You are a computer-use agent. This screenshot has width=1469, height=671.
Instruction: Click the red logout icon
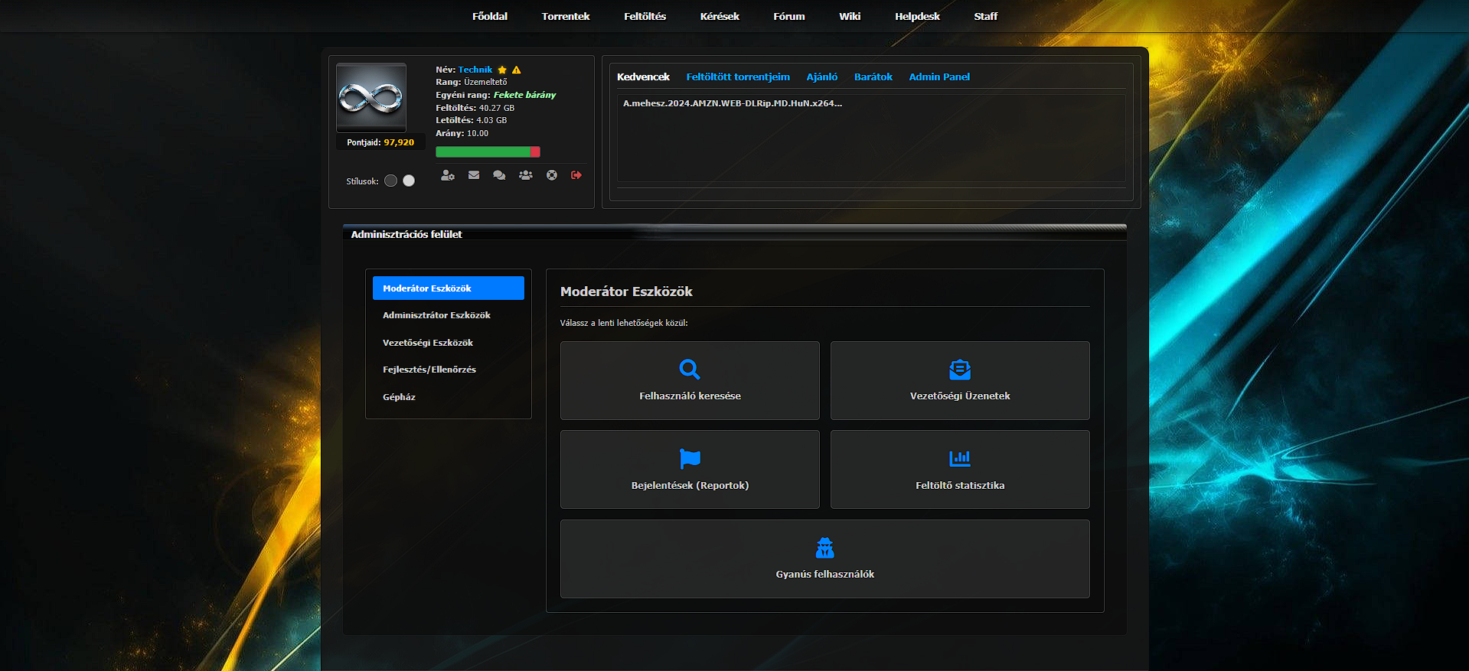(576, 175)
